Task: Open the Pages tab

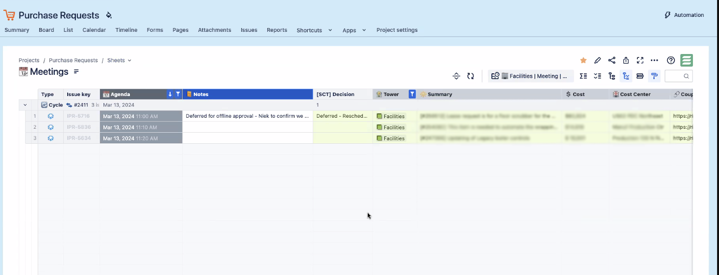Action: point(180,30)
